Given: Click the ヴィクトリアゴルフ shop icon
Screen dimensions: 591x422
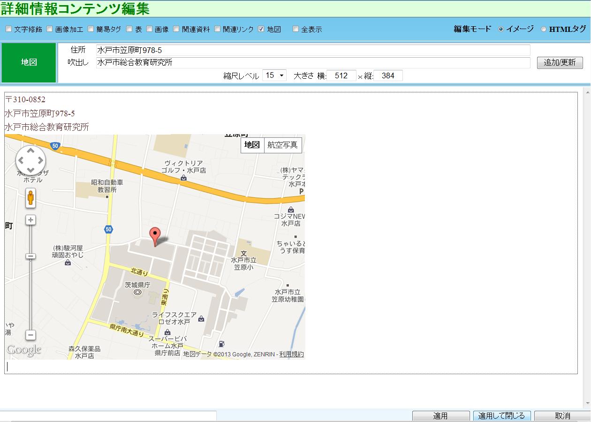Looking at the screenshot, I should [183, 178].
